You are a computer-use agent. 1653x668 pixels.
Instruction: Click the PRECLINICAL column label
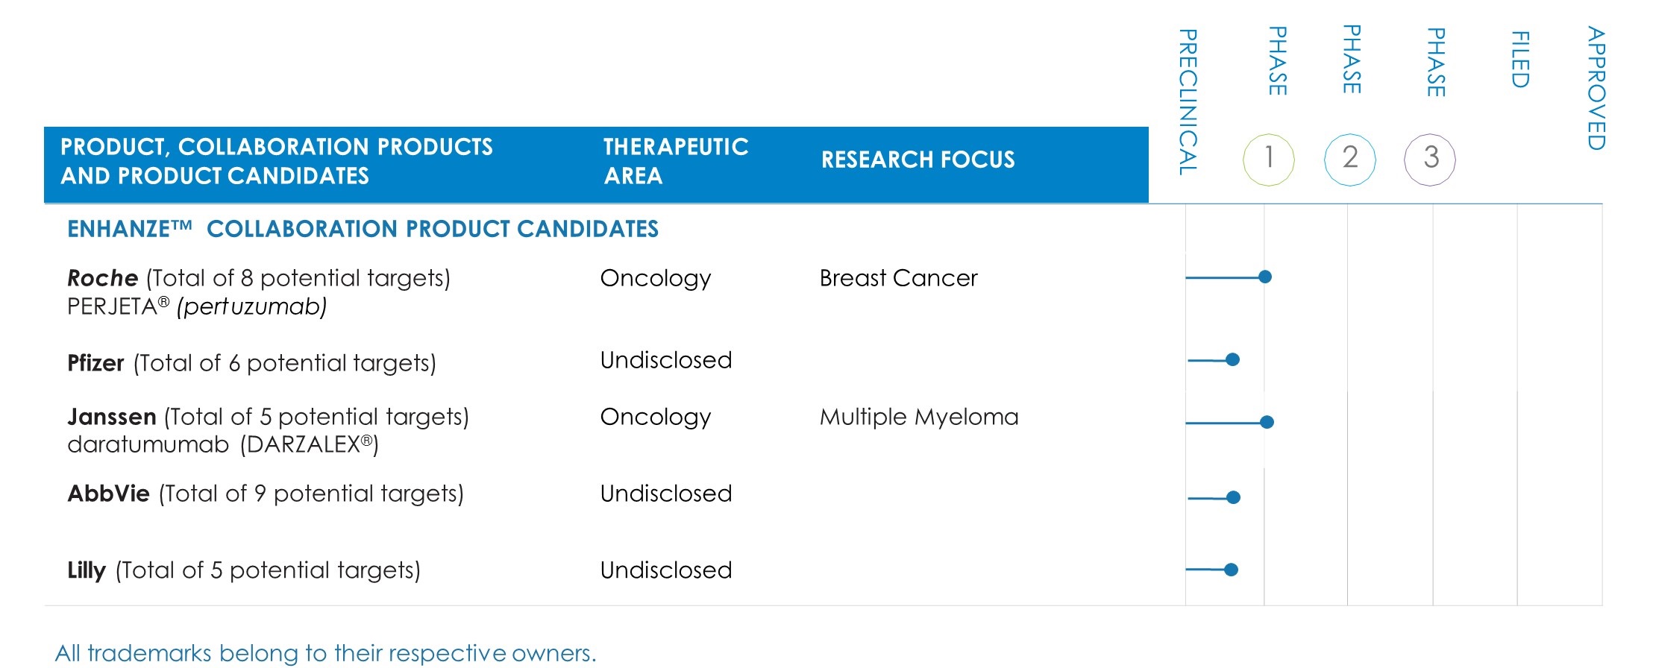(x=1188, y=102)
